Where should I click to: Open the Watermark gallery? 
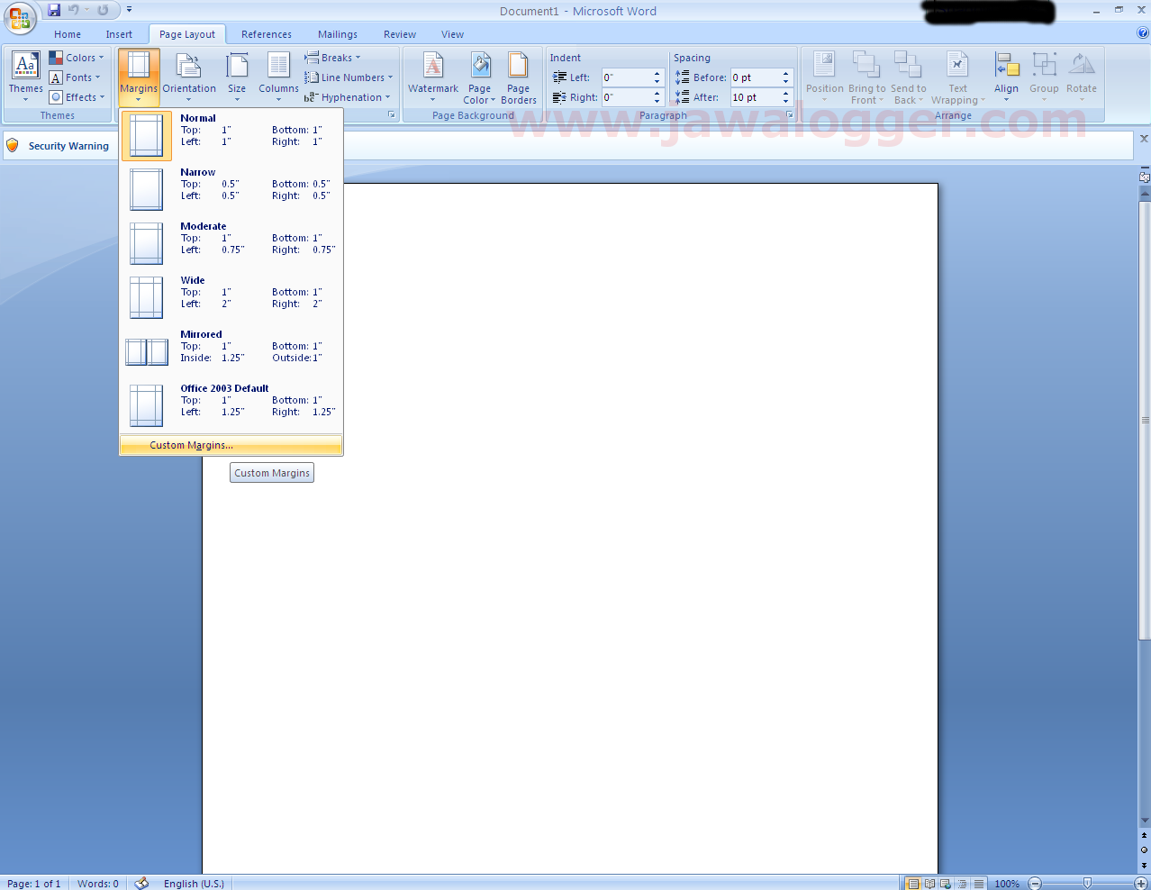(433, 77)
